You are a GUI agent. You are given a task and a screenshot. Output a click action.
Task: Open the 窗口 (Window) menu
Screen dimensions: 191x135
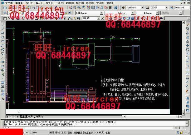(x=100, y=3)
